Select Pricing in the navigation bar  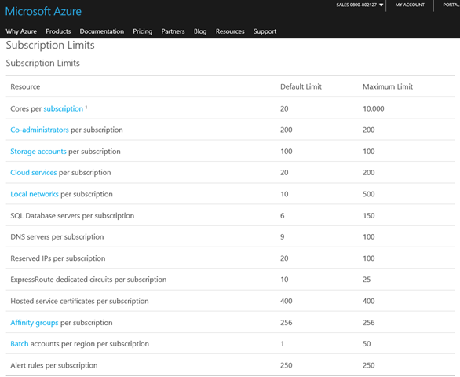pyautogui.click(x=143, y=31)
